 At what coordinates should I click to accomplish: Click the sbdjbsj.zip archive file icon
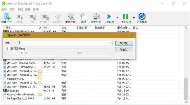5,90
